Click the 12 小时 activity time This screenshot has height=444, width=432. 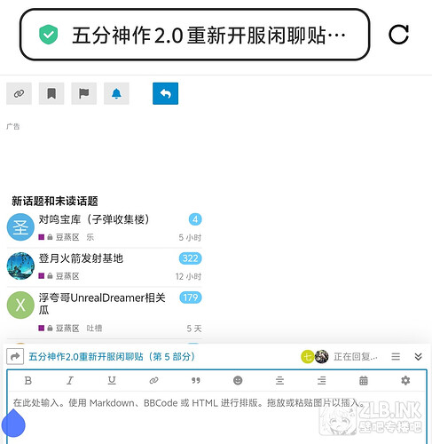[x=188, y=276]
